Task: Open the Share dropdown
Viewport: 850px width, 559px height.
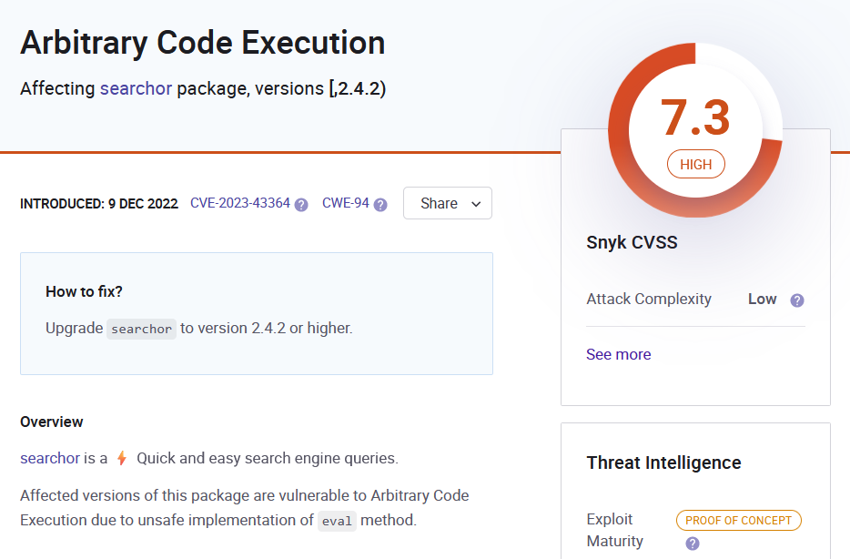Action: [448, 203]
